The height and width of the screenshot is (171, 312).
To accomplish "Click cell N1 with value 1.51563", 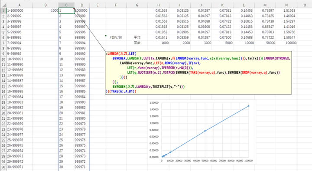I will [286, 10].
